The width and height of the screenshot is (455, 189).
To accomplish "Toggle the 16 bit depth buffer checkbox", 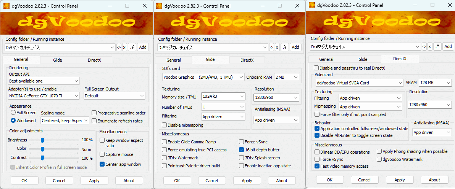I will point(241,150).
